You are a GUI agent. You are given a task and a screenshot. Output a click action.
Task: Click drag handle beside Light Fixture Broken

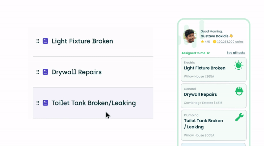click(38, 41)
